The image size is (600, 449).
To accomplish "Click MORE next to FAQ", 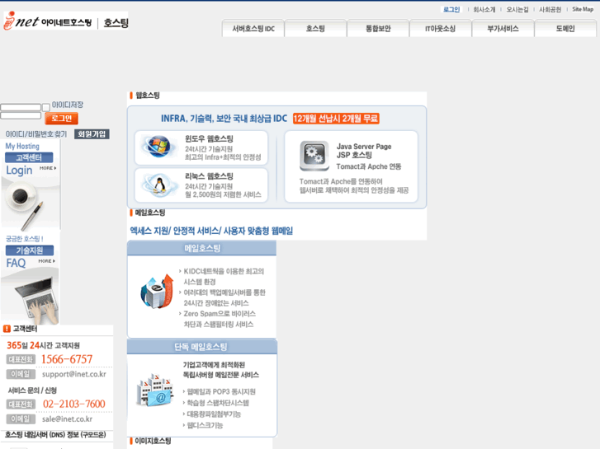I will [x=47, y=261].
